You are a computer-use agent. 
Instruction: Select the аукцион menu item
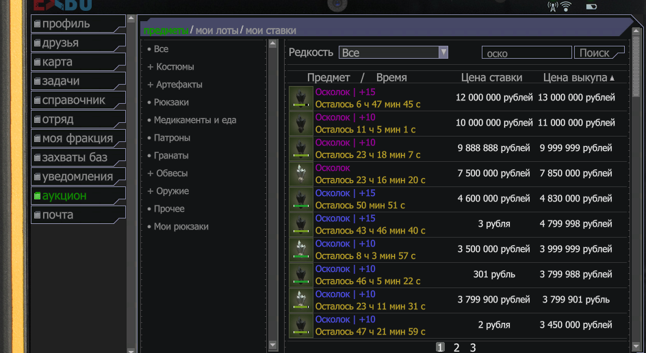[x=78, y=195]
